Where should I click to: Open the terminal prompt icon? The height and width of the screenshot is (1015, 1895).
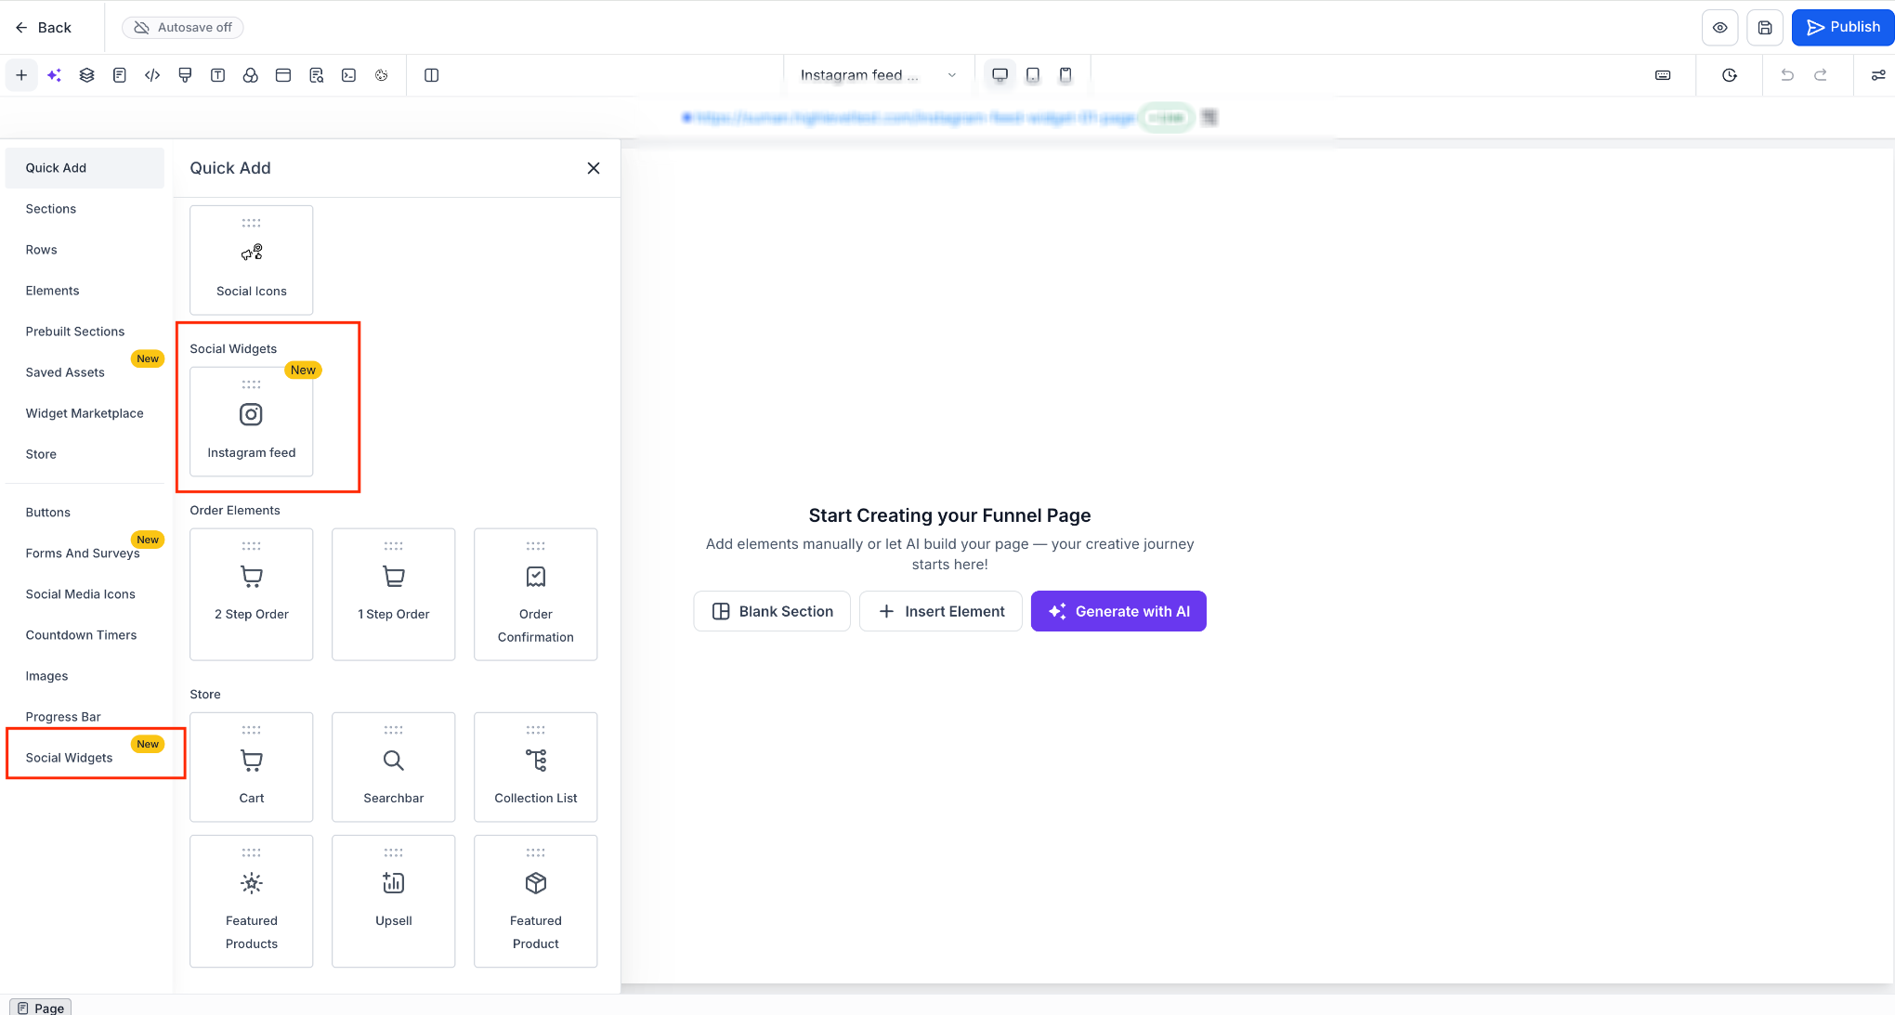click(348, 75)
